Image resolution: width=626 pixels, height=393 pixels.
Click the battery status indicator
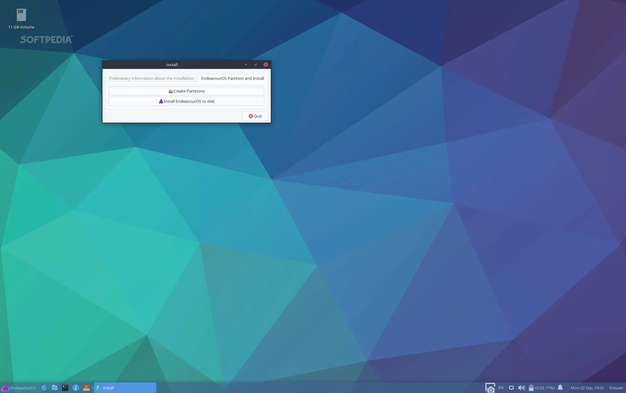pyautogui.click(x=542, y=388)
